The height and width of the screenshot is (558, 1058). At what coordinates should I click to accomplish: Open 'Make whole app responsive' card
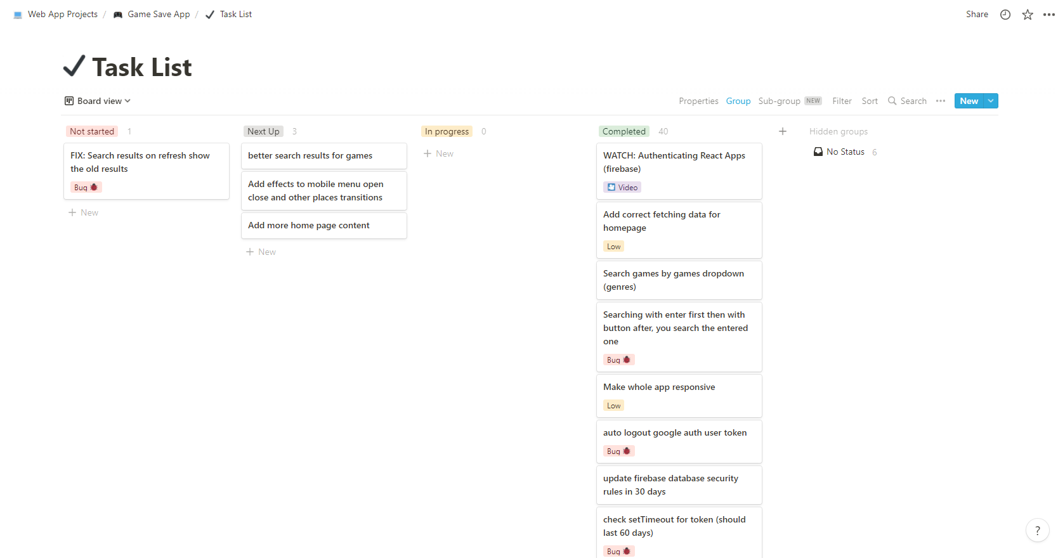[679, 396]
